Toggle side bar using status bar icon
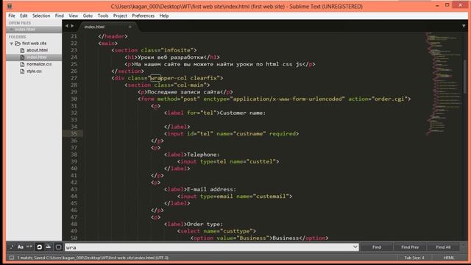 (12, 258)
